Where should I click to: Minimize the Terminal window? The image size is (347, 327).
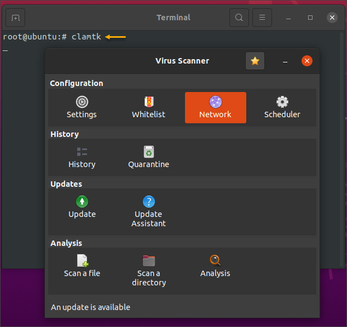pos(288,18)
